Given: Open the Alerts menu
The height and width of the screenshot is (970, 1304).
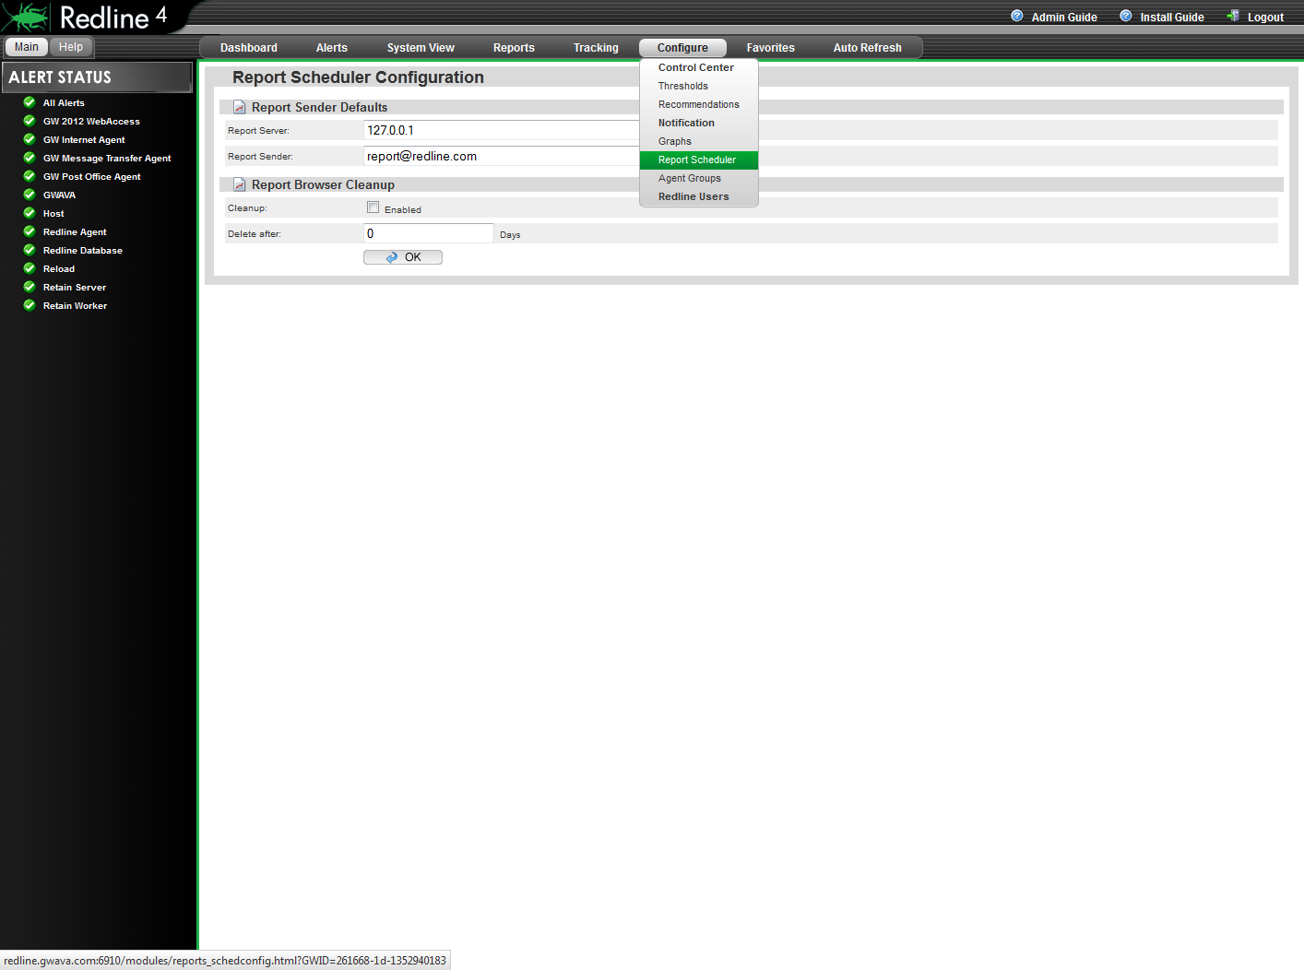Looking at the screenshot, I should 332,48.
